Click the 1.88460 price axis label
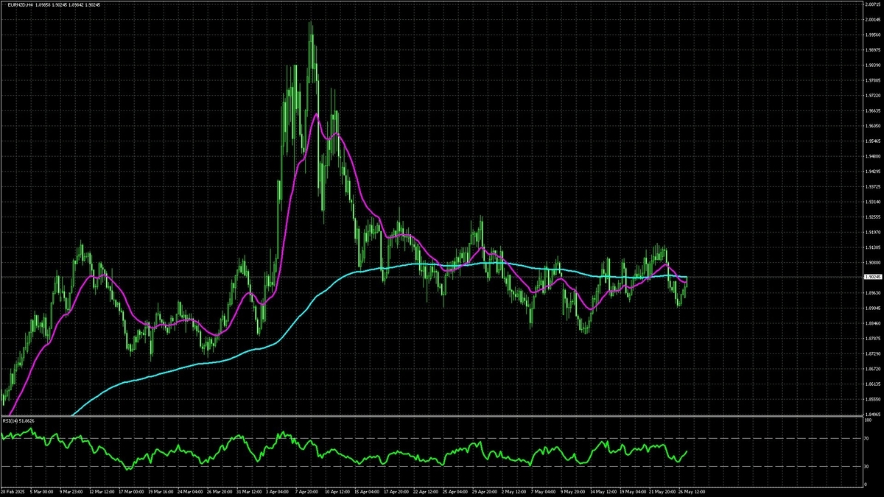 point(873,323)
